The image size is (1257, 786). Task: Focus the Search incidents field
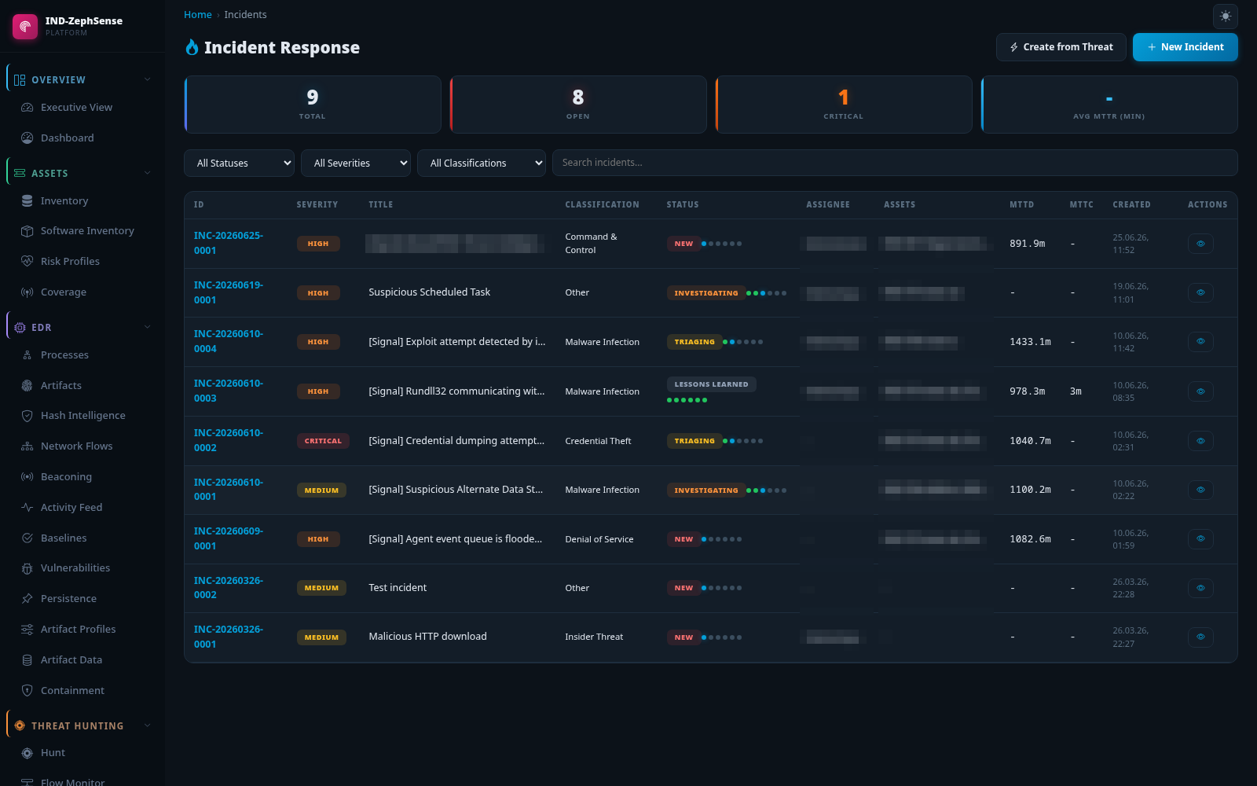895,163
